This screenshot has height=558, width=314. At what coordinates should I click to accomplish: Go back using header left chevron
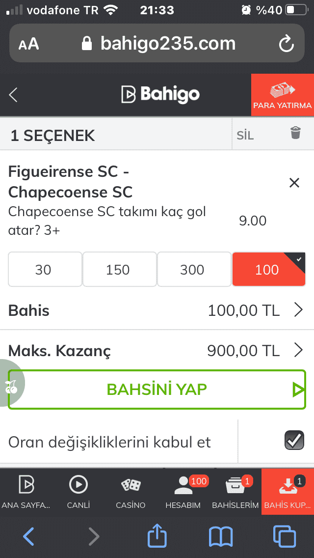pos(13,95)
